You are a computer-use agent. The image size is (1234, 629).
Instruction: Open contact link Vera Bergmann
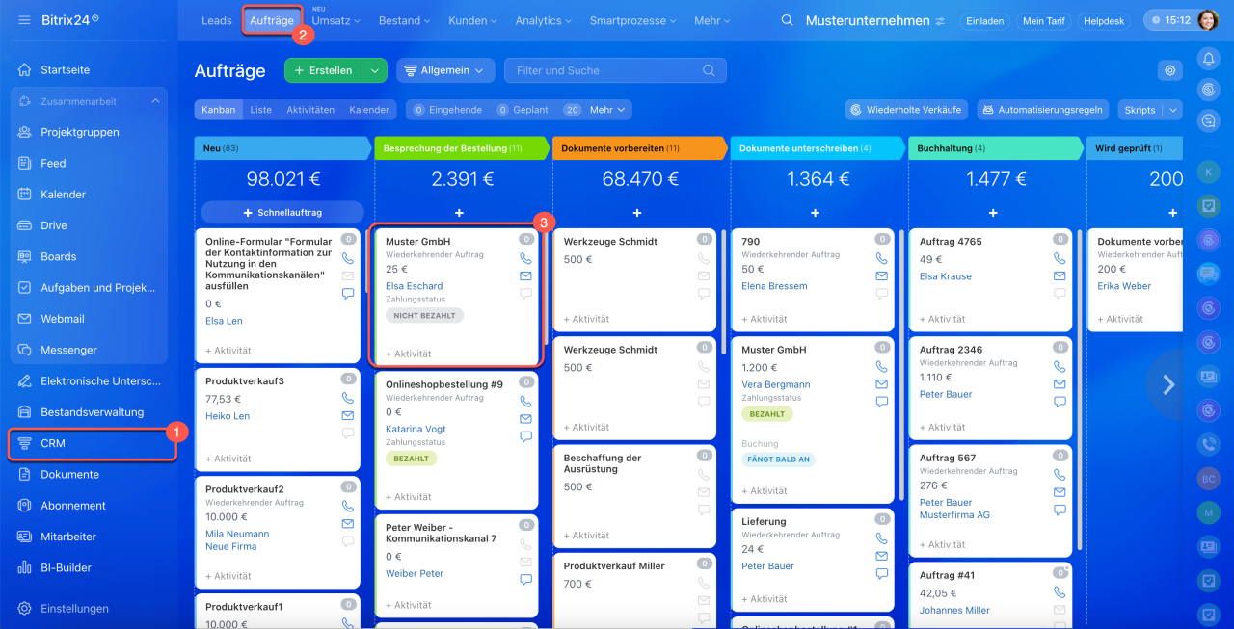point(775,384)
